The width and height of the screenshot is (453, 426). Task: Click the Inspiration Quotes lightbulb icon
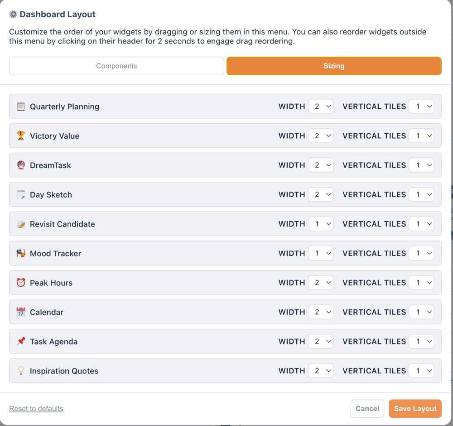[x=21, y=371]
